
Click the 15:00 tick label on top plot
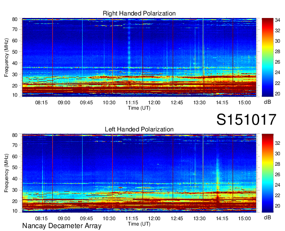tap(244, 103)
